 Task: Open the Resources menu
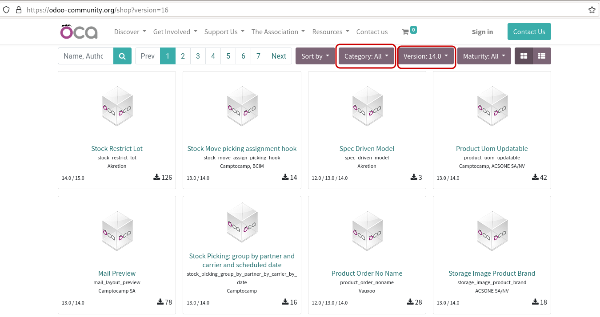tap(331, 32)
